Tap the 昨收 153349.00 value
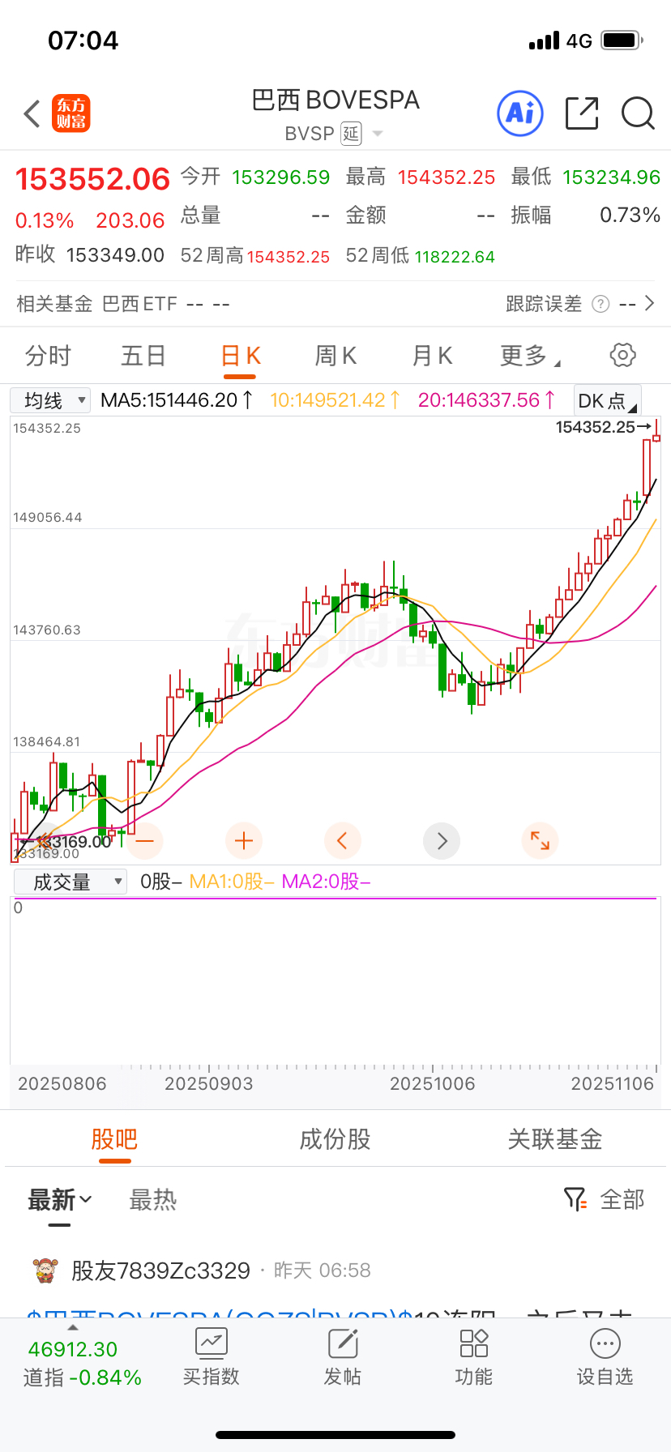 [x=115, y=255]
